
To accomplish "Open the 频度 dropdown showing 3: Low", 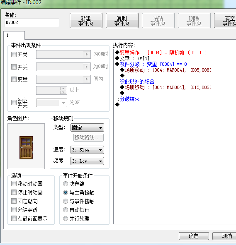I will pyautogui.click(x=87, y=161).
